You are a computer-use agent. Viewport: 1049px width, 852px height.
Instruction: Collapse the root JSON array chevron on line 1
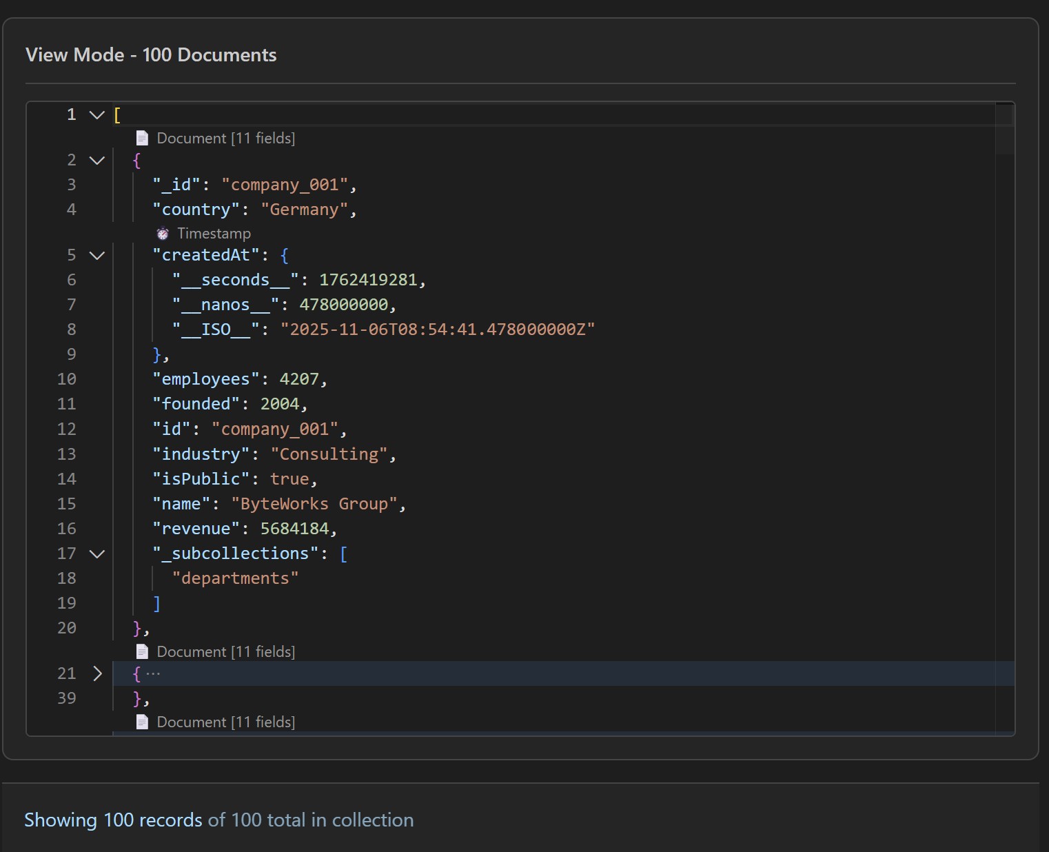click(x=95, y=114)
